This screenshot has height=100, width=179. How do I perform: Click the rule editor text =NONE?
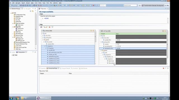[x=46, y=18]
